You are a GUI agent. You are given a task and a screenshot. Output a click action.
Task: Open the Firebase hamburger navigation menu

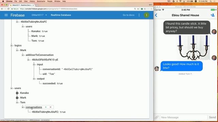click(6, 15)
